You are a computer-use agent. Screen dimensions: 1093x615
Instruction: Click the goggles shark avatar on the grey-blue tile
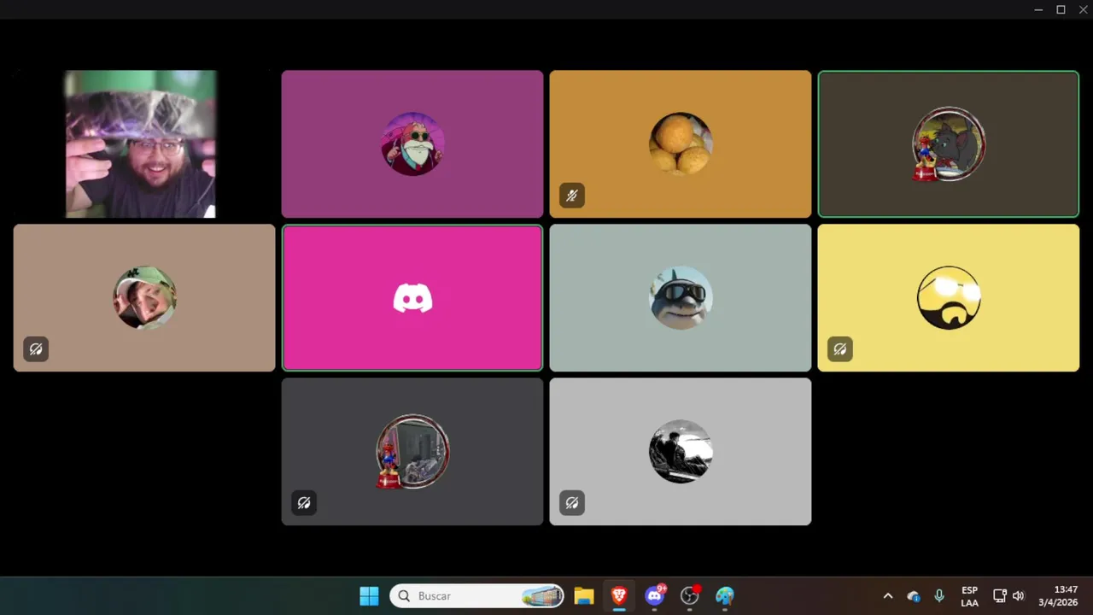(x=681, y=297)
